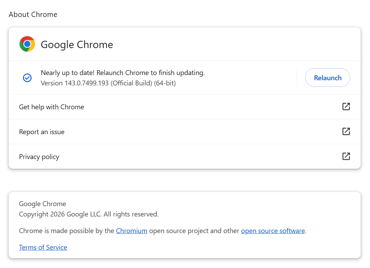The width and height of the screenshot is (370, 268).
Task: Click the About Chrome heading
Action: (33, 15)
